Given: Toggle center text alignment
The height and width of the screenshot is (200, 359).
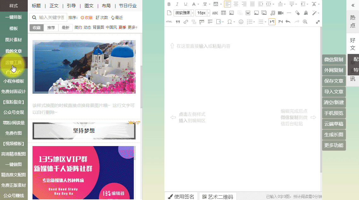Looking at the screenshot, I should tap(236, 4).
